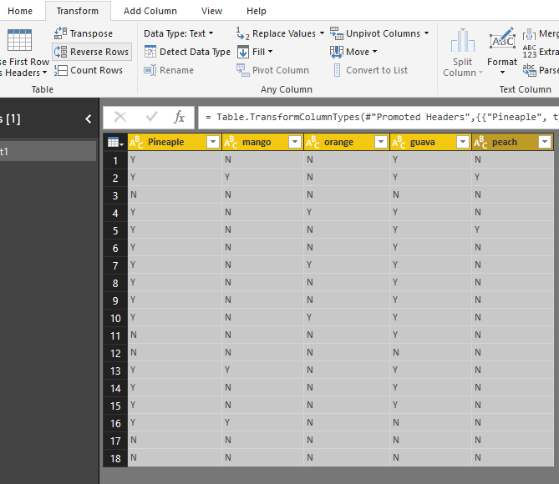The image size is (559, 484).
Task: Open the Data Type: Text dropdown
Action: 178,33
